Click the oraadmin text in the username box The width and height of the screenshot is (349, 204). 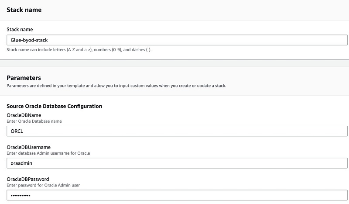[x=21, y=163]
